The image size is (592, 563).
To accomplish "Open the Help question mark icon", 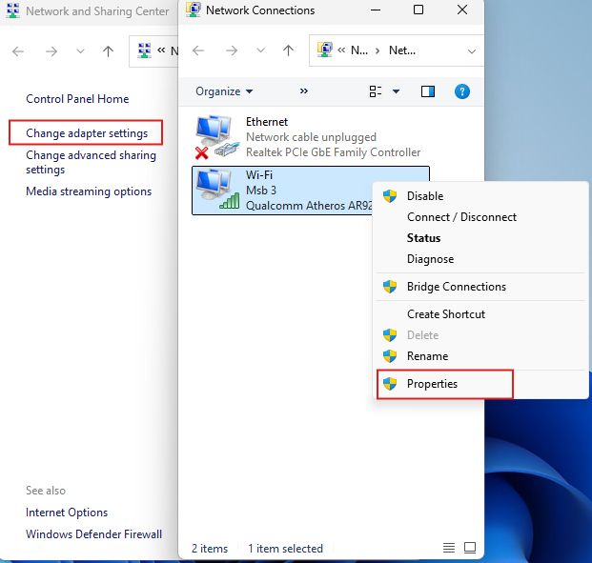I will (x=462, y=91).
